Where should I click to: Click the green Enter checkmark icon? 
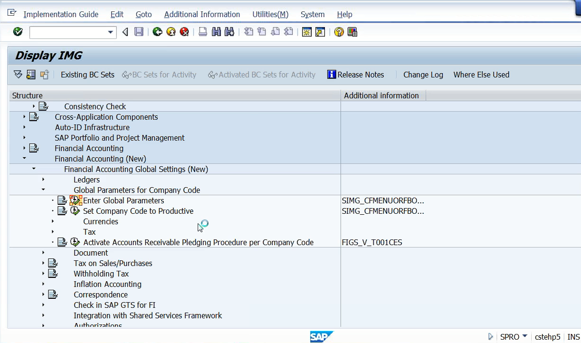point(18,32)
